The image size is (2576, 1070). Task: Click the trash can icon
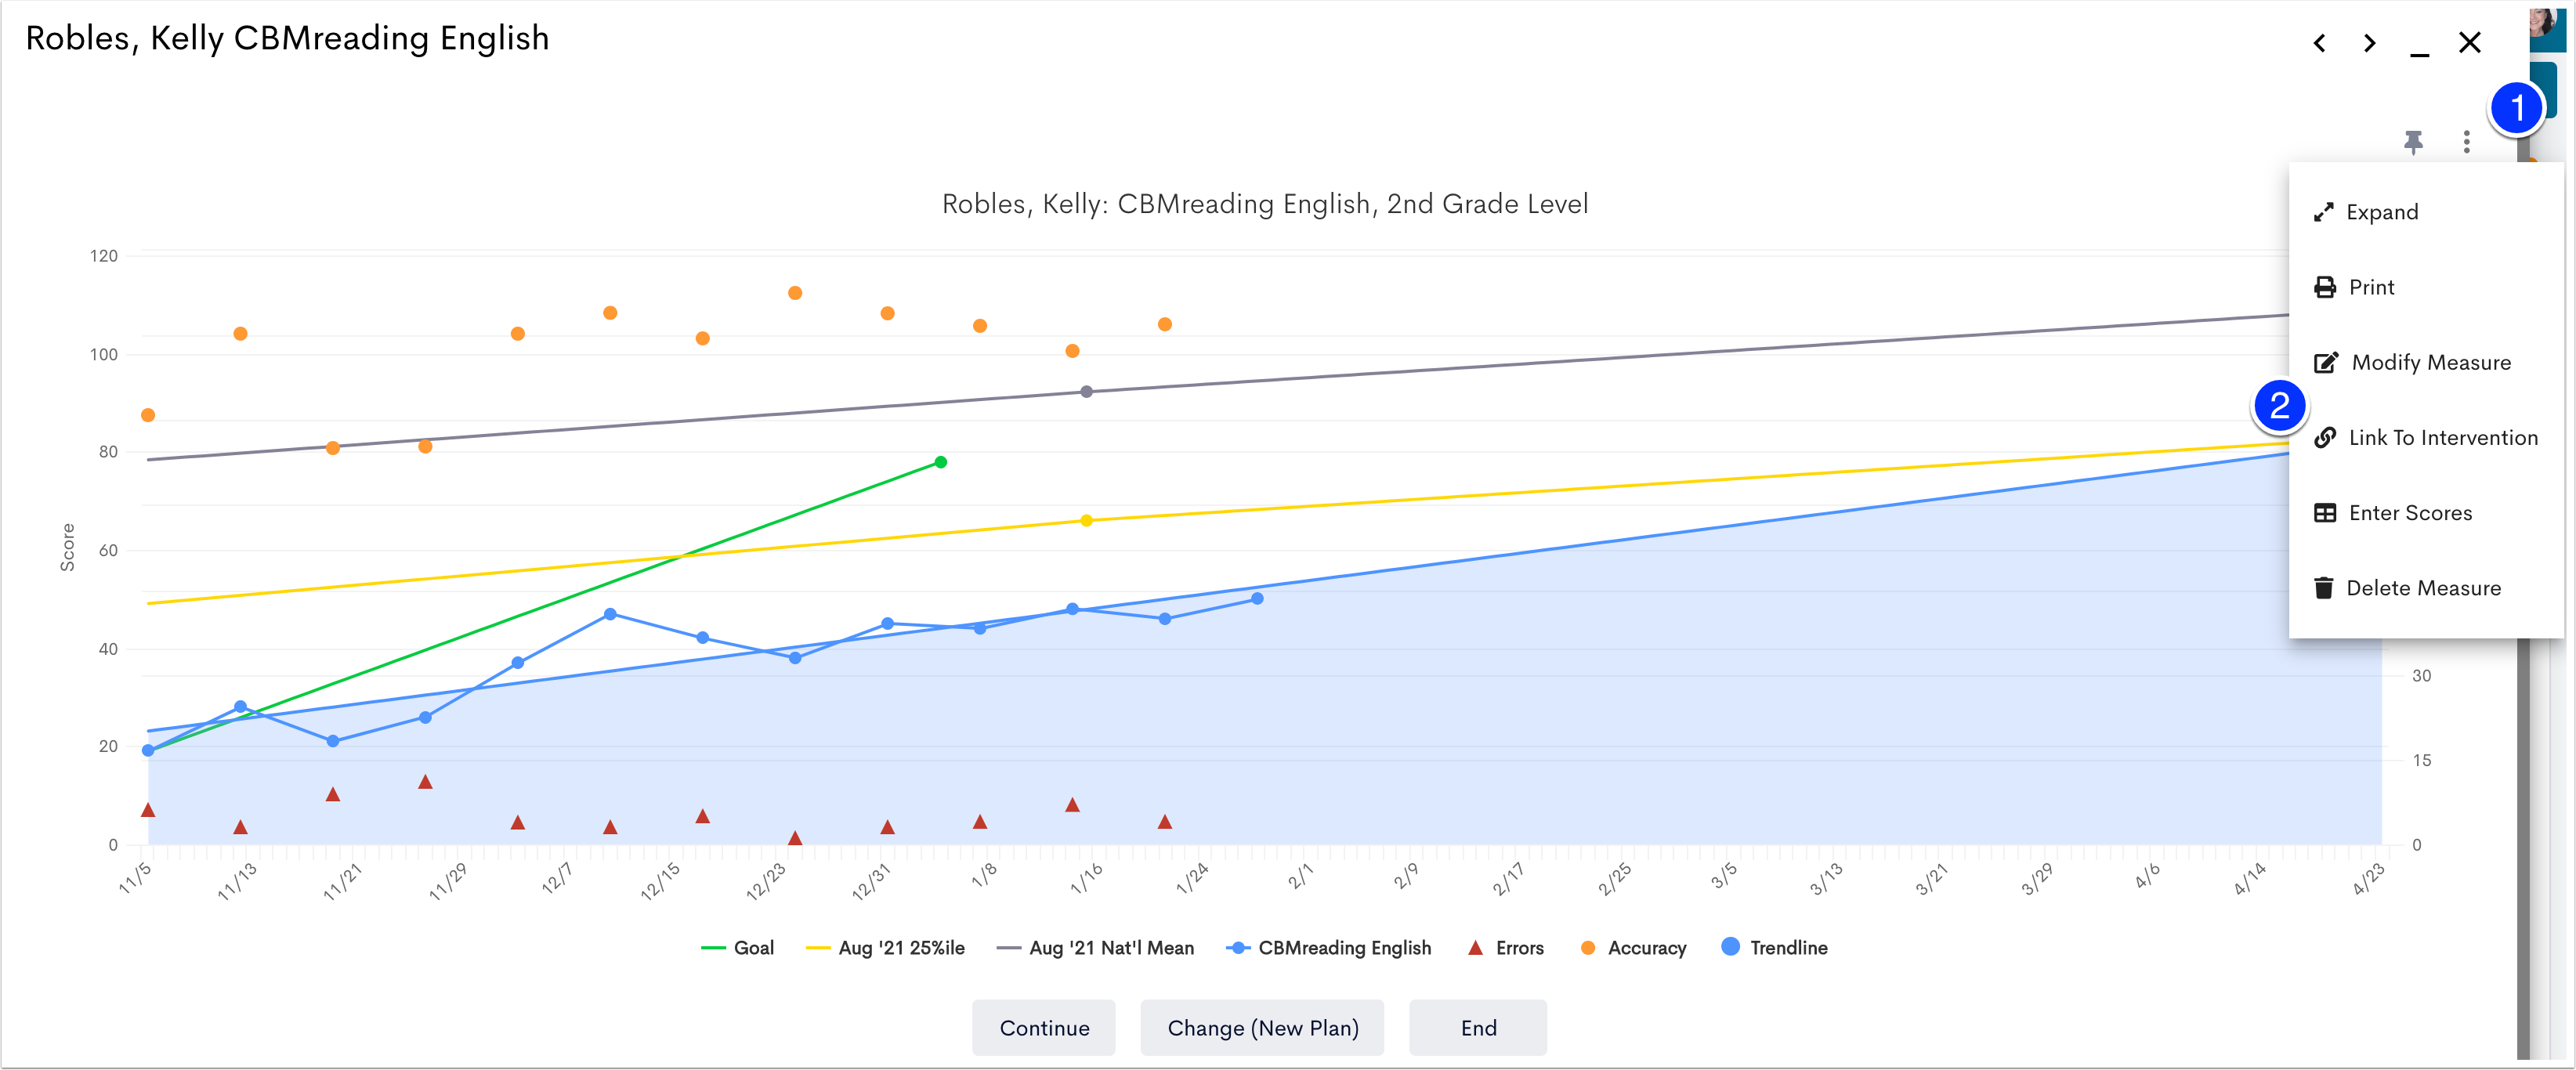(2323, 588)
